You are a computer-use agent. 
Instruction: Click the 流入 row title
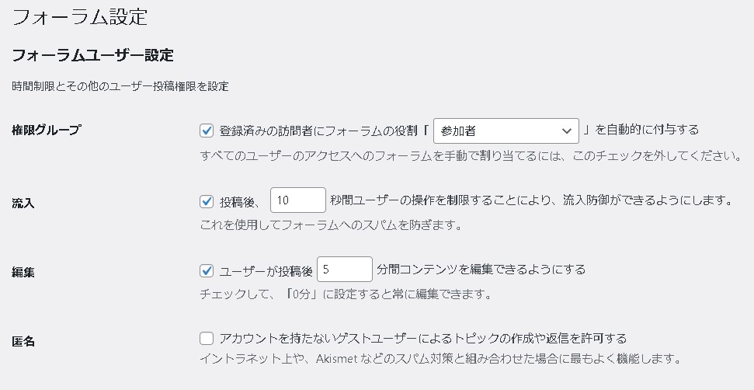(x=23, y=204)
